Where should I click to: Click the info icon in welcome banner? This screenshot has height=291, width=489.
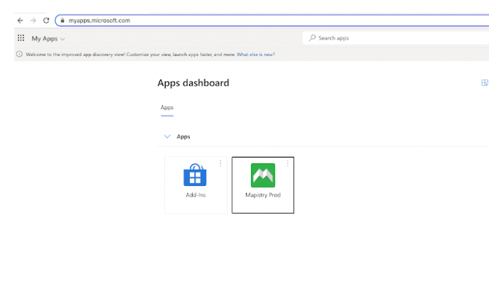[19, 54]
